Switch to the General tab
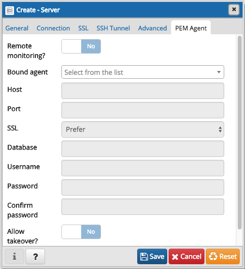This screenshot has height=269, width=245. pyautogui.click(x=17, y=28)
